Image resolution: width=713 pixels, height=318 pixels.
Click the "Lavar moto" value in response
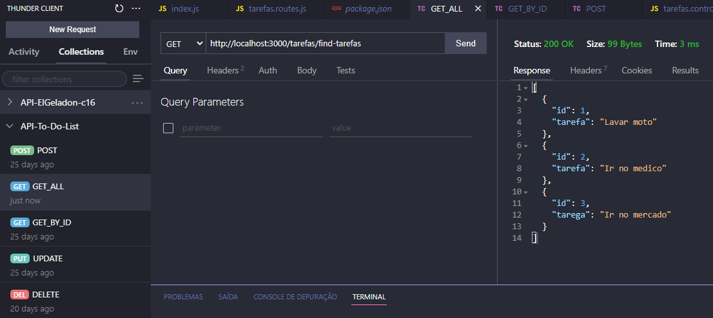click(629, 122)
